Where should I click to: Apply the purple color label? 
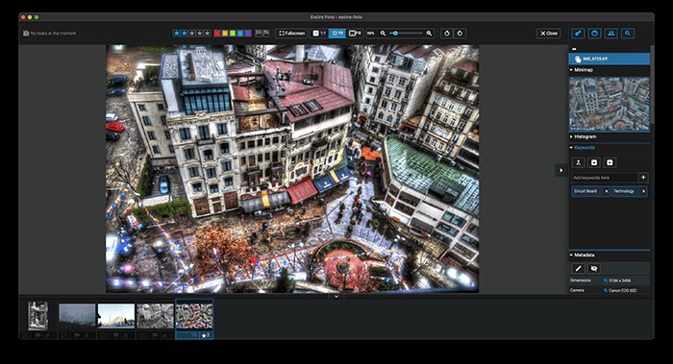[248, 34]
